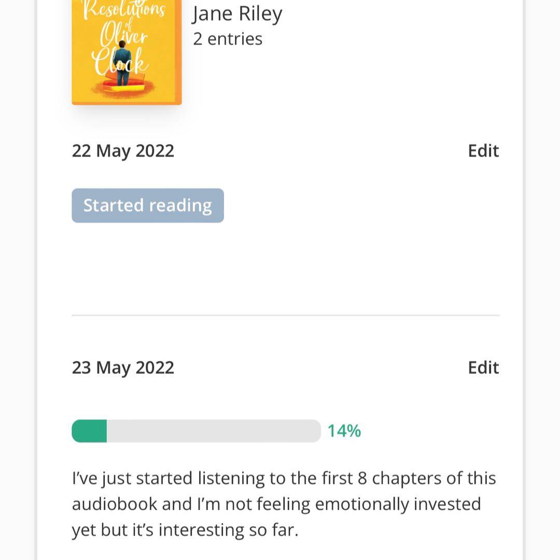The image size is (560, 560).
Task: Click the 14% progress percentage label
Action: [x=344, y=431]
